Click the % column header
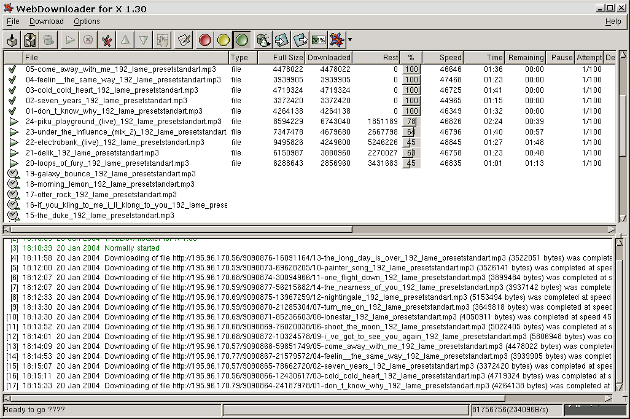 point(411,58)
